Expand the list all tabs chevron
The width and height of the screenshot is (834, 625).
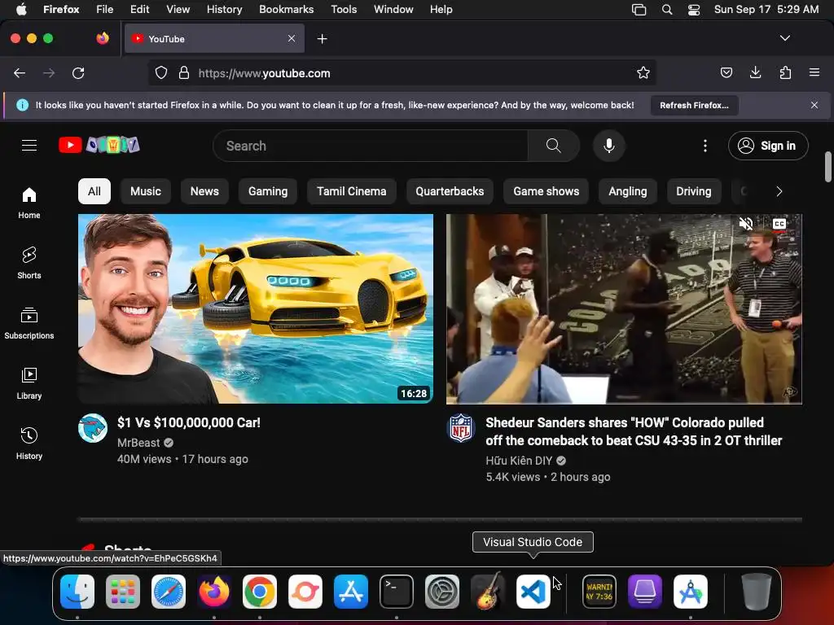pyautogui.click(x=785, y=38)
